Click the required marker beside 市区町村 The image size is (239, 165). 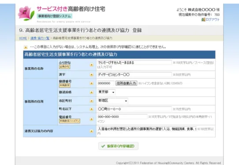(x=91, y=101)
